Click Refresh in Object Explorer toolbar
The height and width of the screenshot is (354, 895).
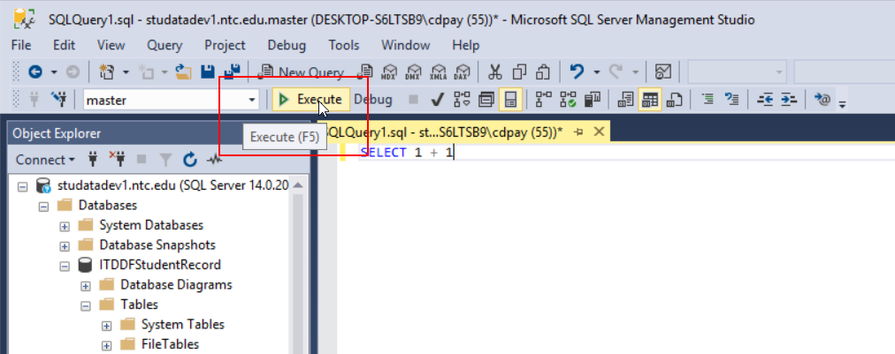point(190,160)
